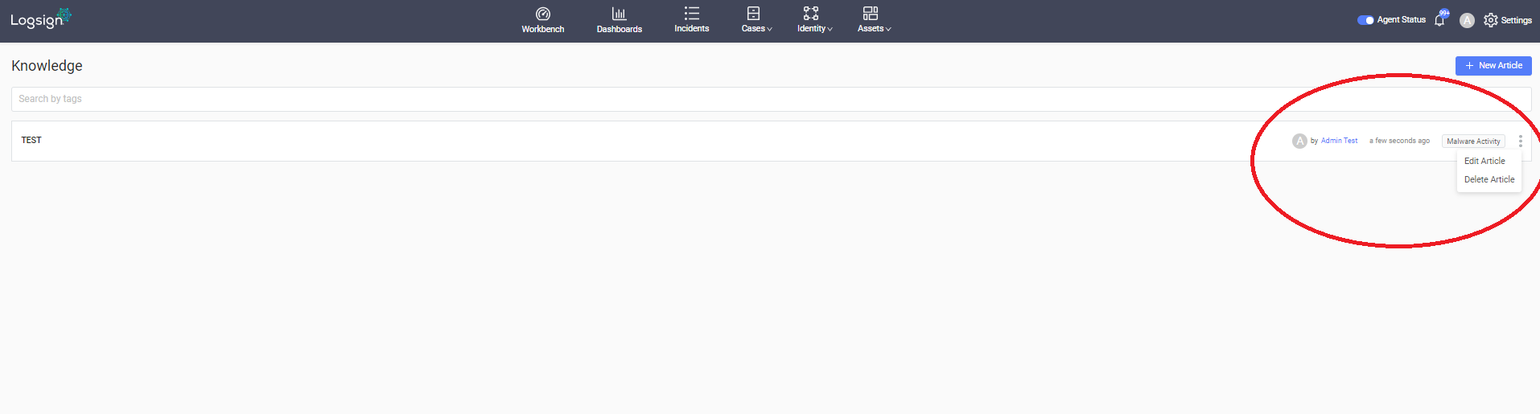Go to the Incidents list

(691, 20)
